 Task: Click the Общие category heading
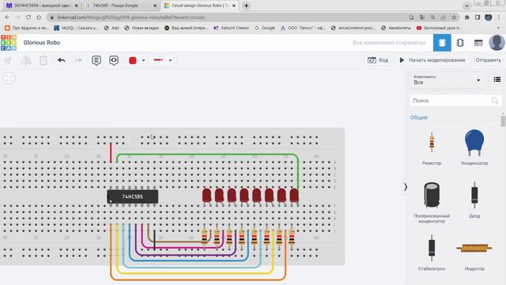(x=419, y=117)
